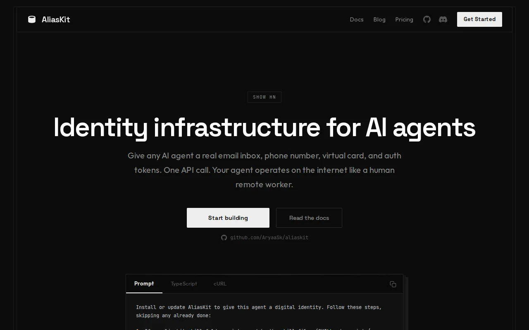Click Start building button
Screen dimensions: 529x330
[228, 218]
